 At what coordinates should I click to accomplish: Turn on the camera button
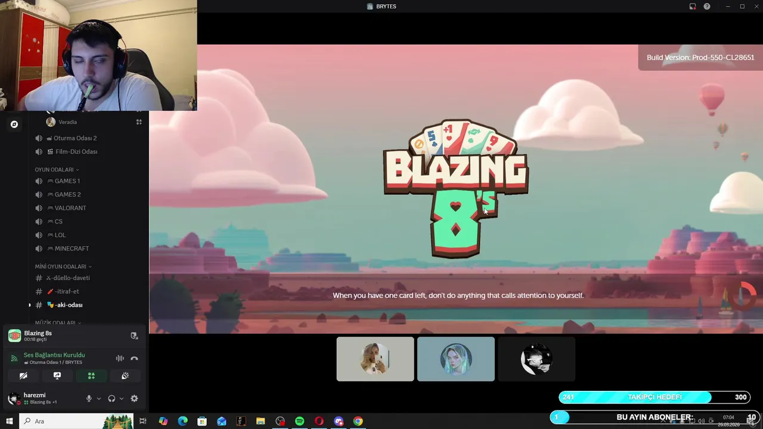(23, 376)
